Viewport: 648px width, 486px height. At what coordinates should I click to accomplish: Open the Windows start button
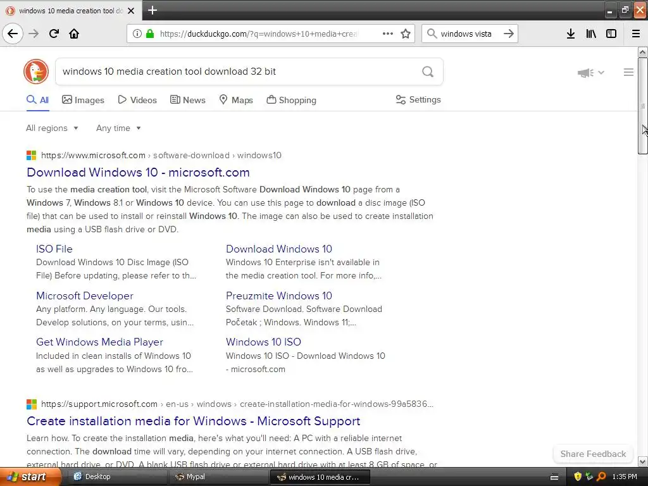(30, 477)
